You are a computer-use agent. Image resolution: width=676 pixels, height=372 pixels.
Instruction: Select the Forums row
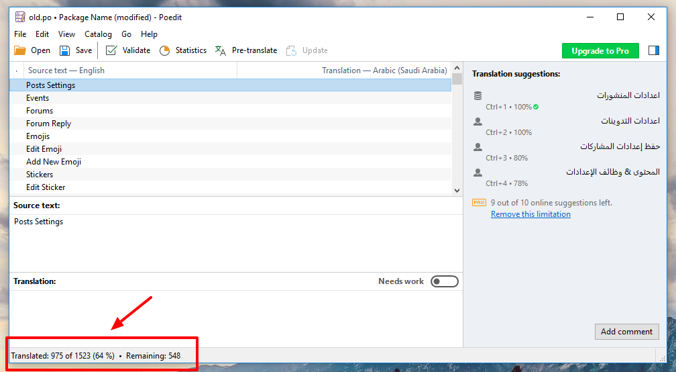[230, 111]
